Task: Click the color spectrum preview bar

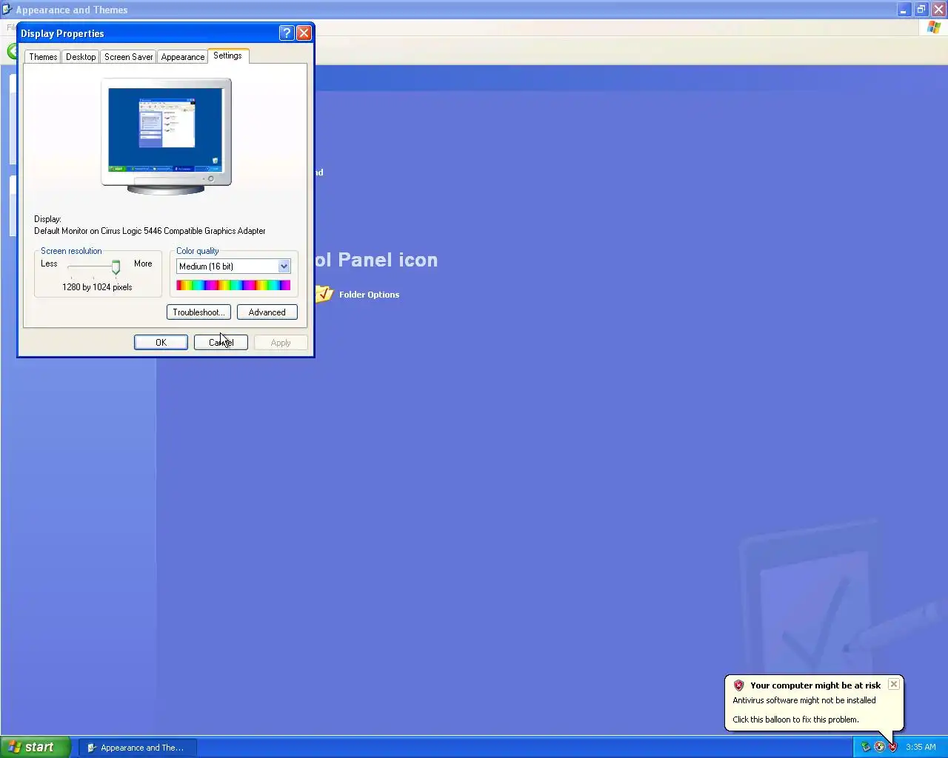Action: [233, 285]
